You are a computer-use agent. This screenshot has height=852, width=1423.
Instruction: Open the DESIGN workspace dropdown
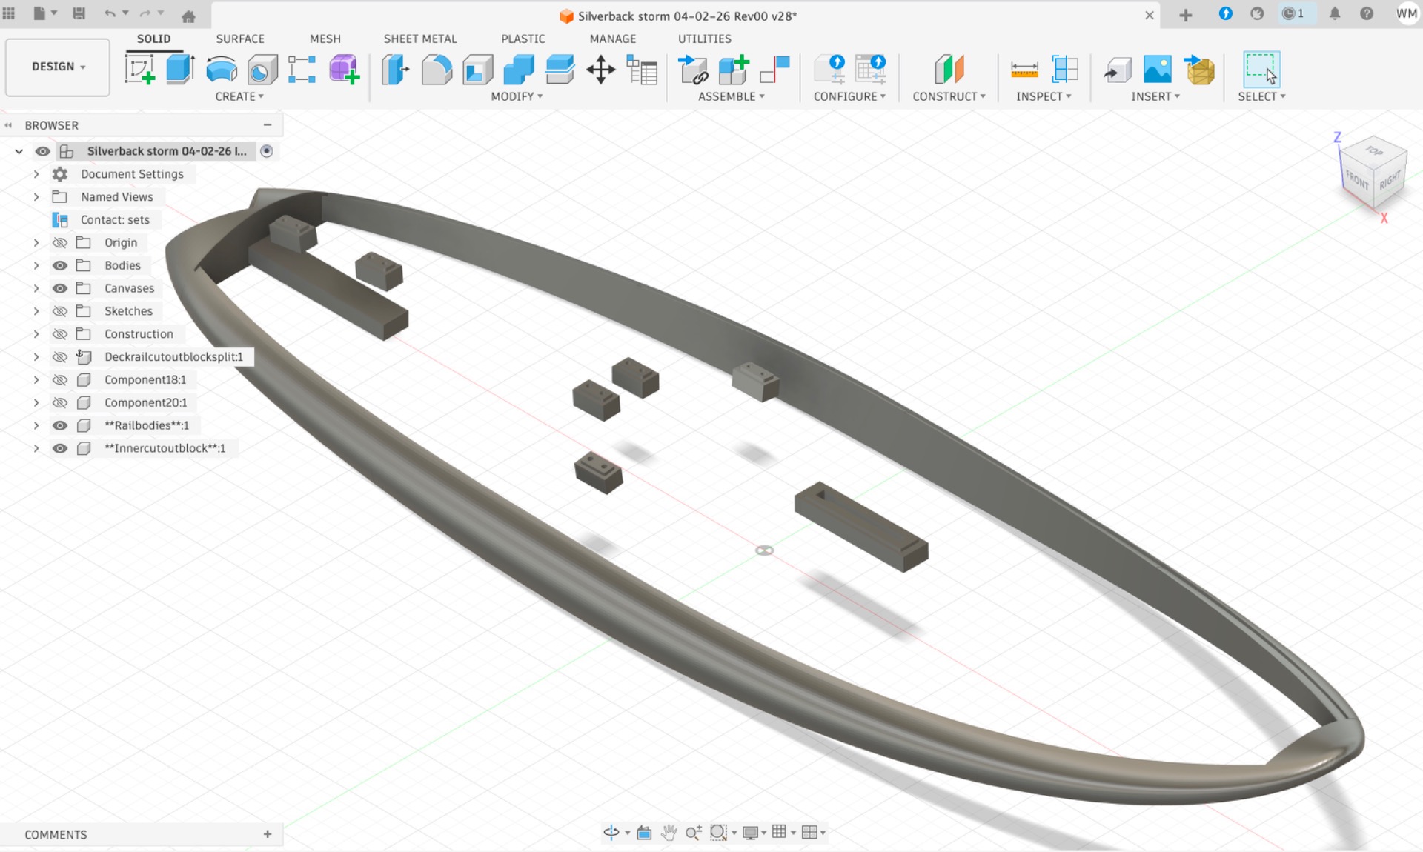[58, 67]
